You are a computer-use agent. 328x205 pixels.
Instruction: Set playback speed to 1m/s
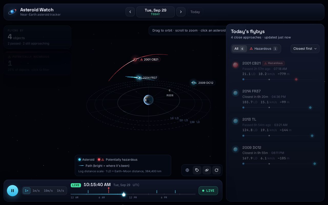36,191
